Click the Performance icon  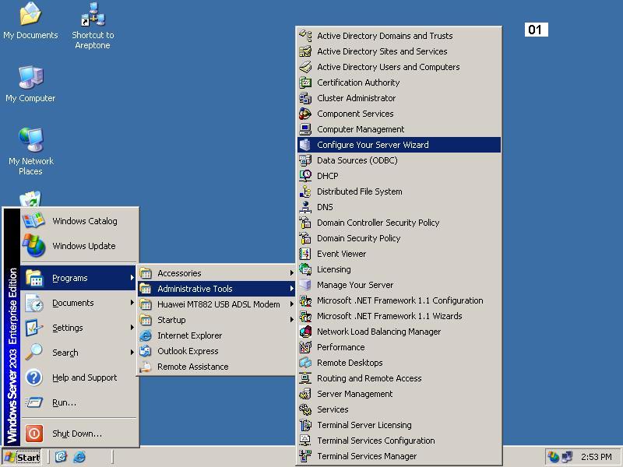point(305,347)
